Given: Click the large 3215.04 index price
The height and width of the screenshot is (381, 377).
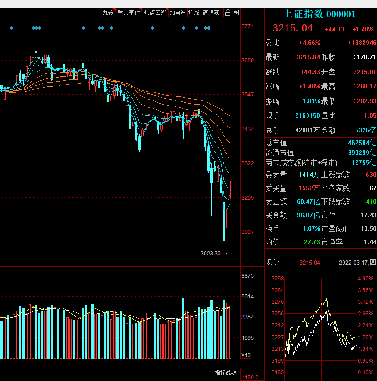Looking at the screenshot, I should (x=293, y=28).
